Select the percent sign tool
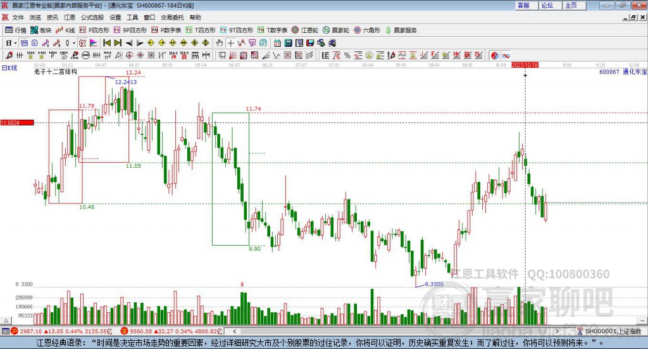This screenshot has height=349, width=648. 347,55
